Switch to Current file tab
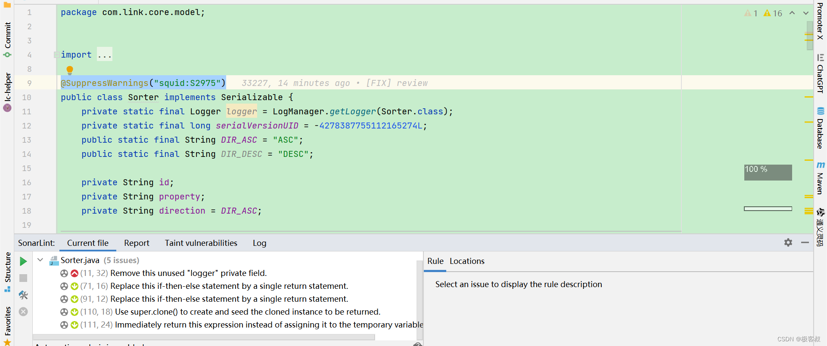Image resolution: width=827 pixels, height=346 pixels. 88,243
